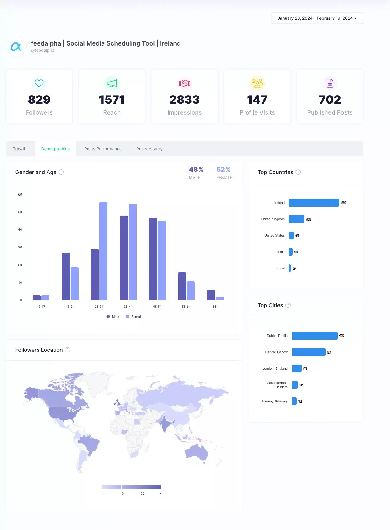Click Australia on the followers map
The width and height of the screenshot is (390, 530).
pyautogui.click(x=196, y=452)
